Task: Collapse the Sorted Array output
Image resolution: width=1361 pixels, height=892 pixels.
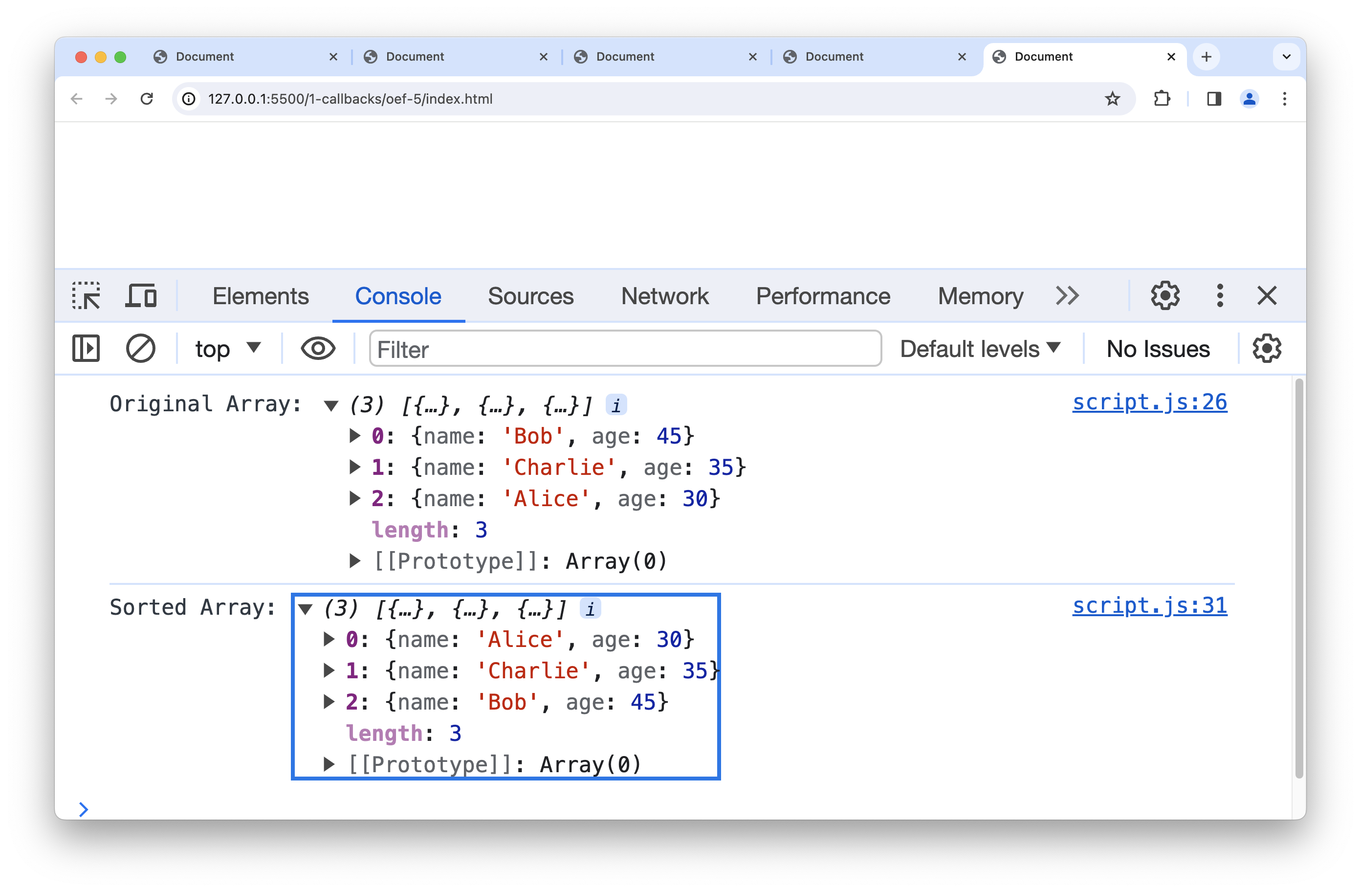Action: (306, 609)
